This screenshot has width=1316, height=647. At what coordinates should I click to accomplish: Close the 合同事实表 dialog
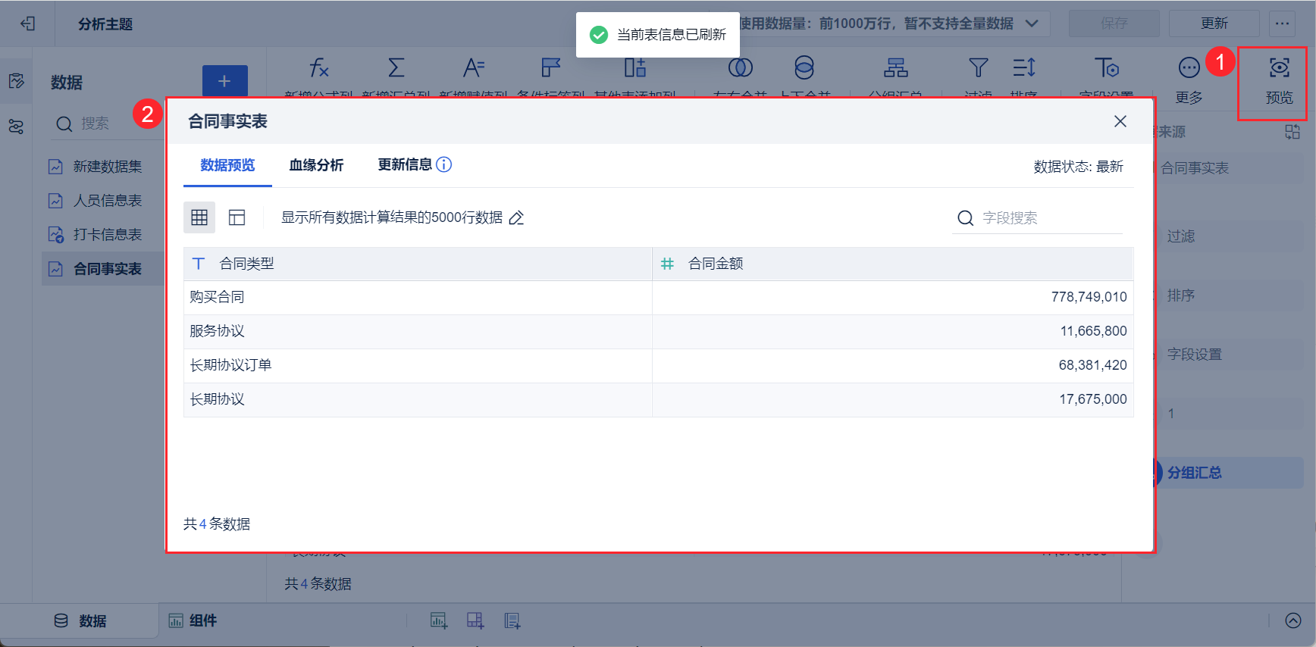click(x=1120, y=121)
